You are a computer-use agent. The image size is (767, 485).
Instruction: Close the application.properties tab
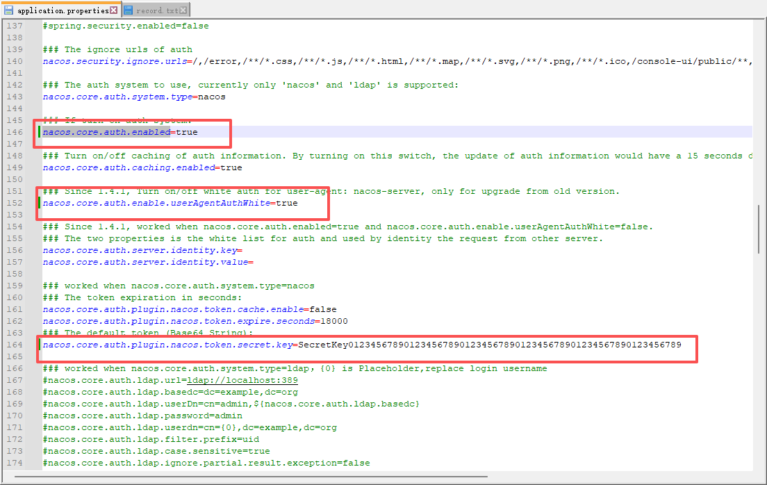pyautogui.click(x=113, y=10)
